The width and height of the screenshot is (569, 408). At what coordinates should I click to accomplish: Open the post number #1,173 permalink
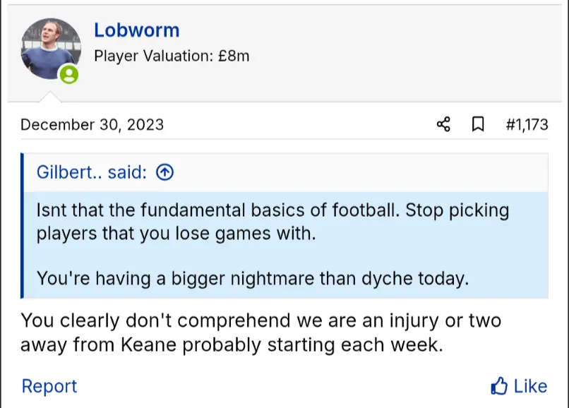(x=527, y=125)
